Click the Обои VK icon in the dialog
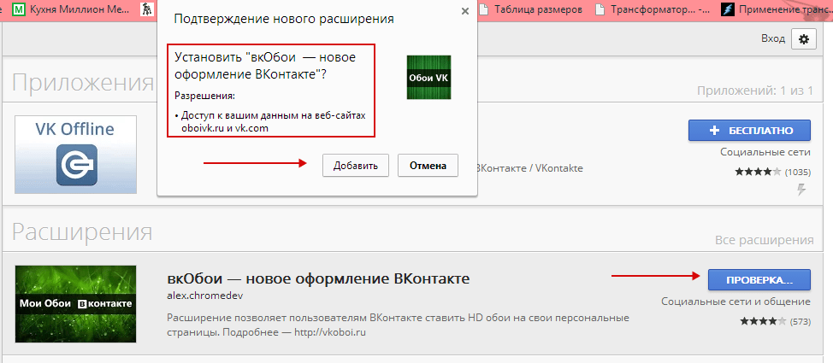Screen dimensions: 833x363 (428, 78)
